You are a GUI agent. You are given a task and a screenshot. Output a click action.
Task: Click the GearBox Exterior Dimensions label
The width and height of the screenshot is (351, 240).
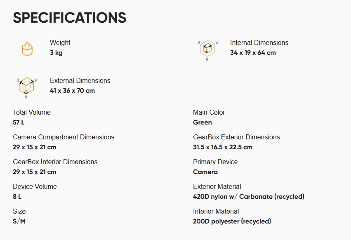tap(236, 137)
